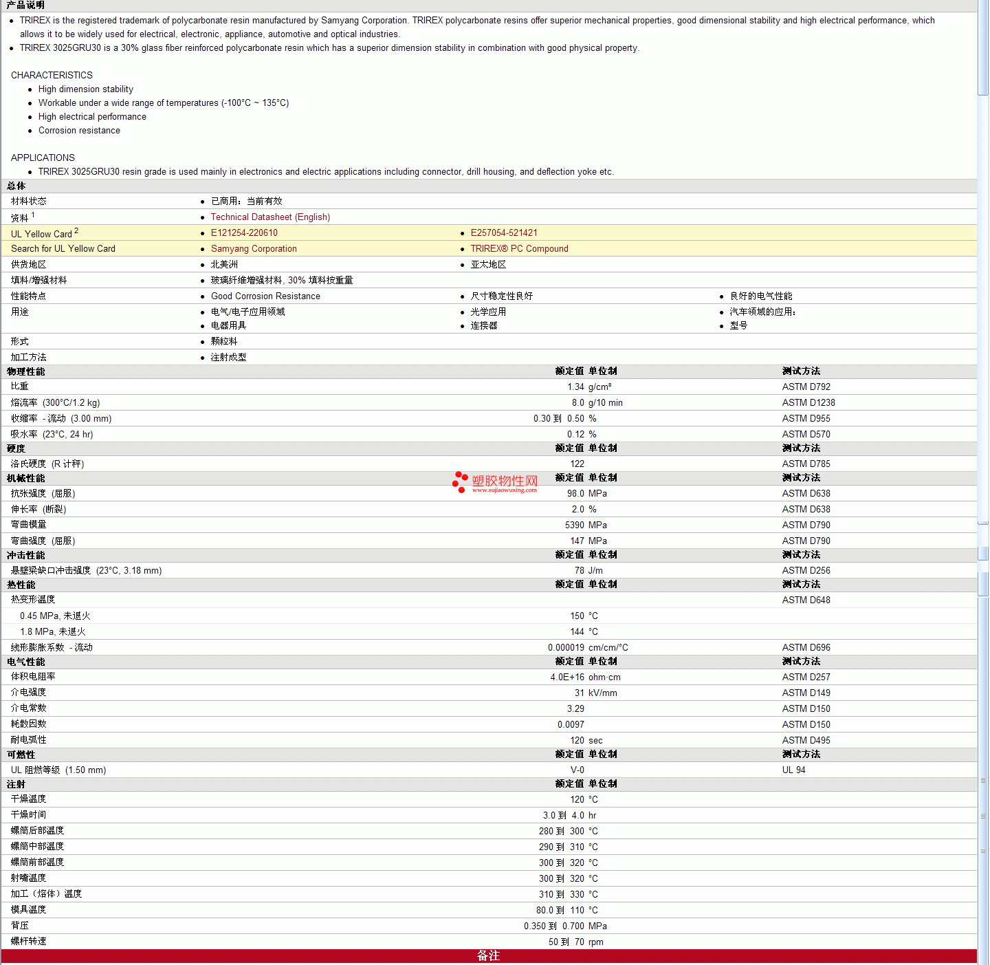Screen dimensions: 990x965
Task: Select the 玻璃纤维增强材料 30% filler text
Action: point(282,281)
